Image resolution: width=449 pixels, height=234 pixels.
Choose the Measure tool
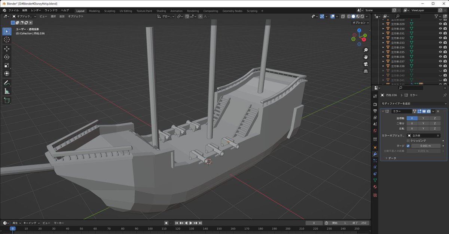point(7,91)
